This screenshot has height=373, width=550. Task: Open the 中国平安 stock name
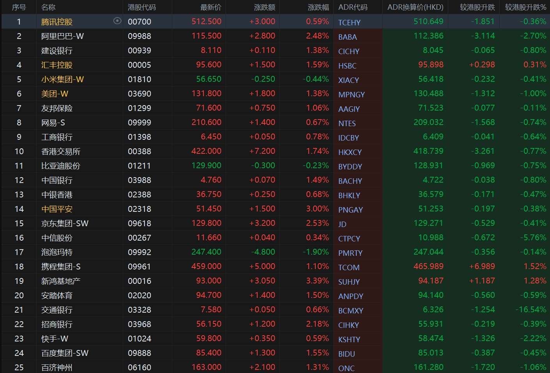pyautogui.click(x=57, y=209)
